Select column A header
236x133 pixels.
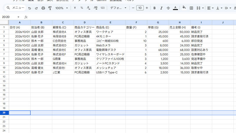coord(20,22)
